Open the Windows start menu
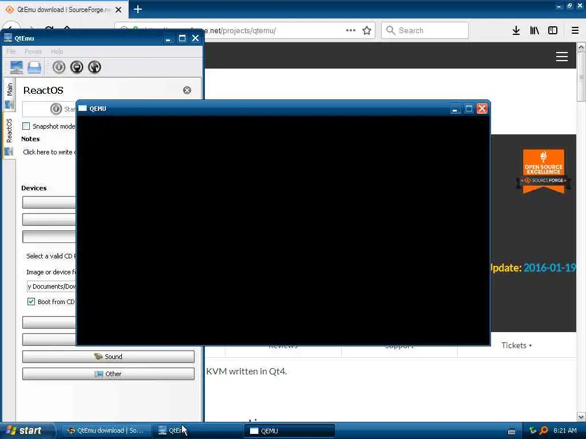 click(x=26, y=431)
